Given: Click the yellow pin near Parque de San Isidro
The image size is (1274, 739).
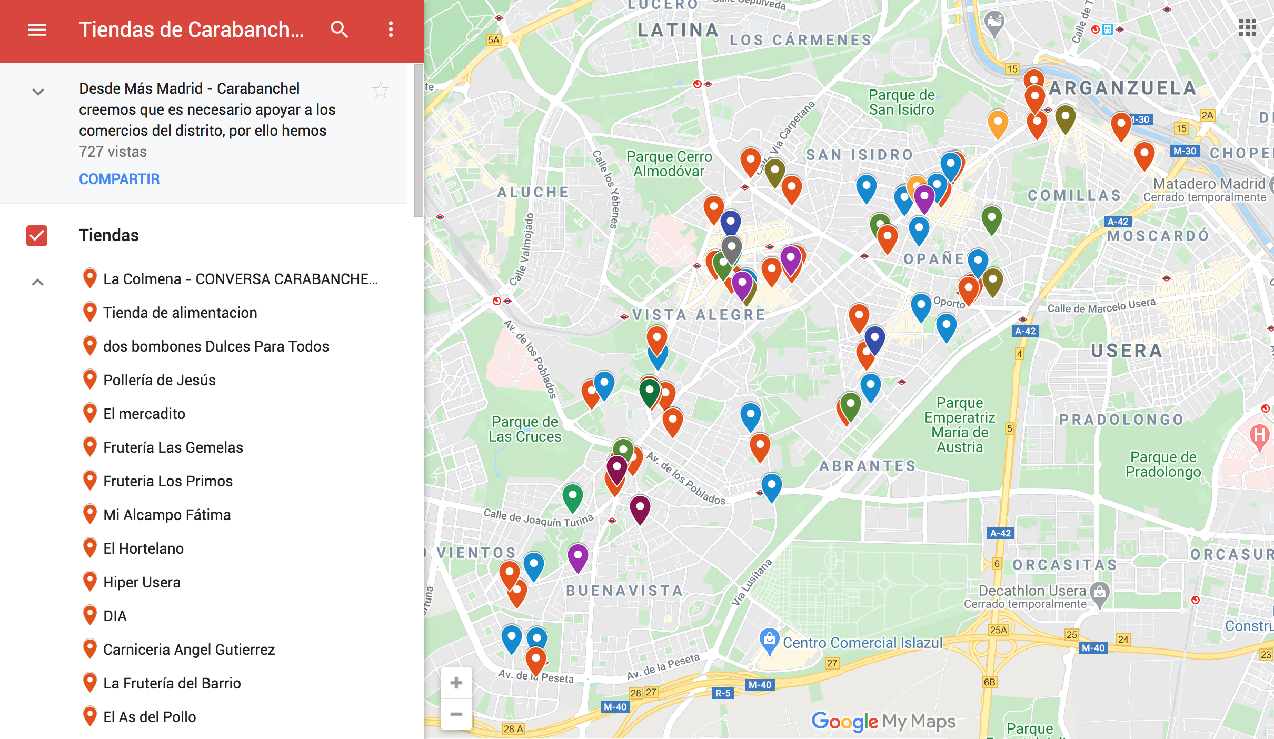Looking at the screenshot, I should (x=998, y=124).
